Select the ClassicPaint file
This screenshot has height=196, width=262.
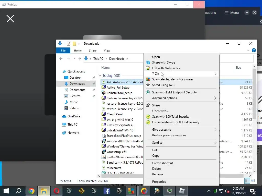click(115, 114)
